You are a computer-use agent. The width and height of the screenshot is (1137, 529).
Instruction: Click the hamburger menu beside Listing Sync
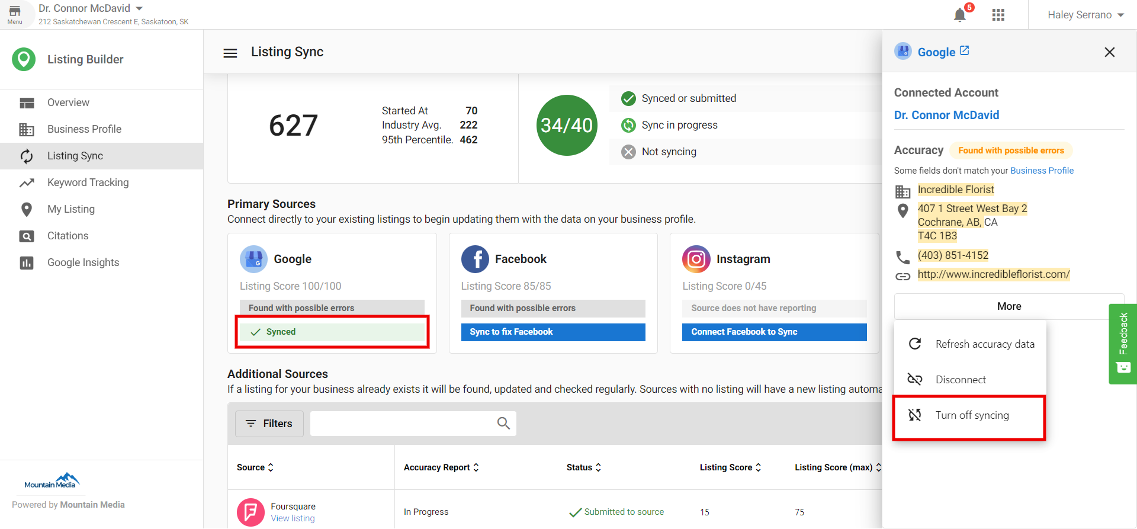[230, 53]
